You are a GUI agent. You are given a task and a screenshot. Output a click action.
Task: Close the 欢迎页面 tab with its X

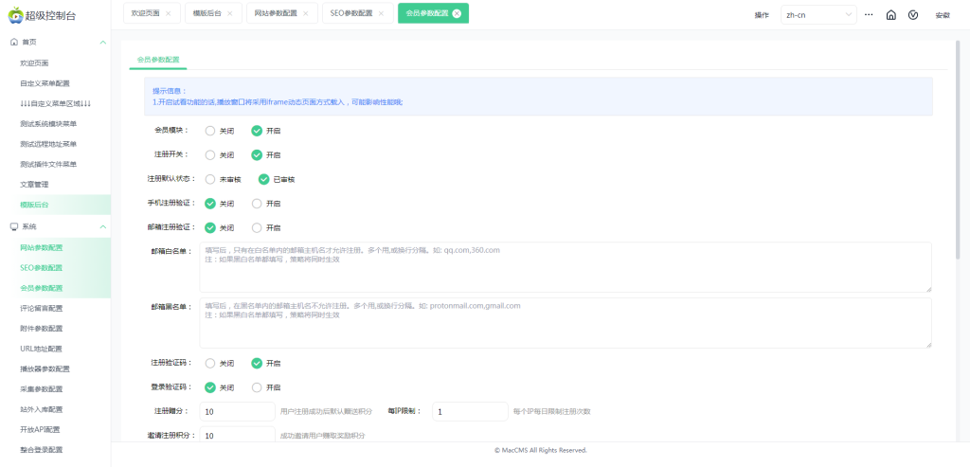click(169, 13)
